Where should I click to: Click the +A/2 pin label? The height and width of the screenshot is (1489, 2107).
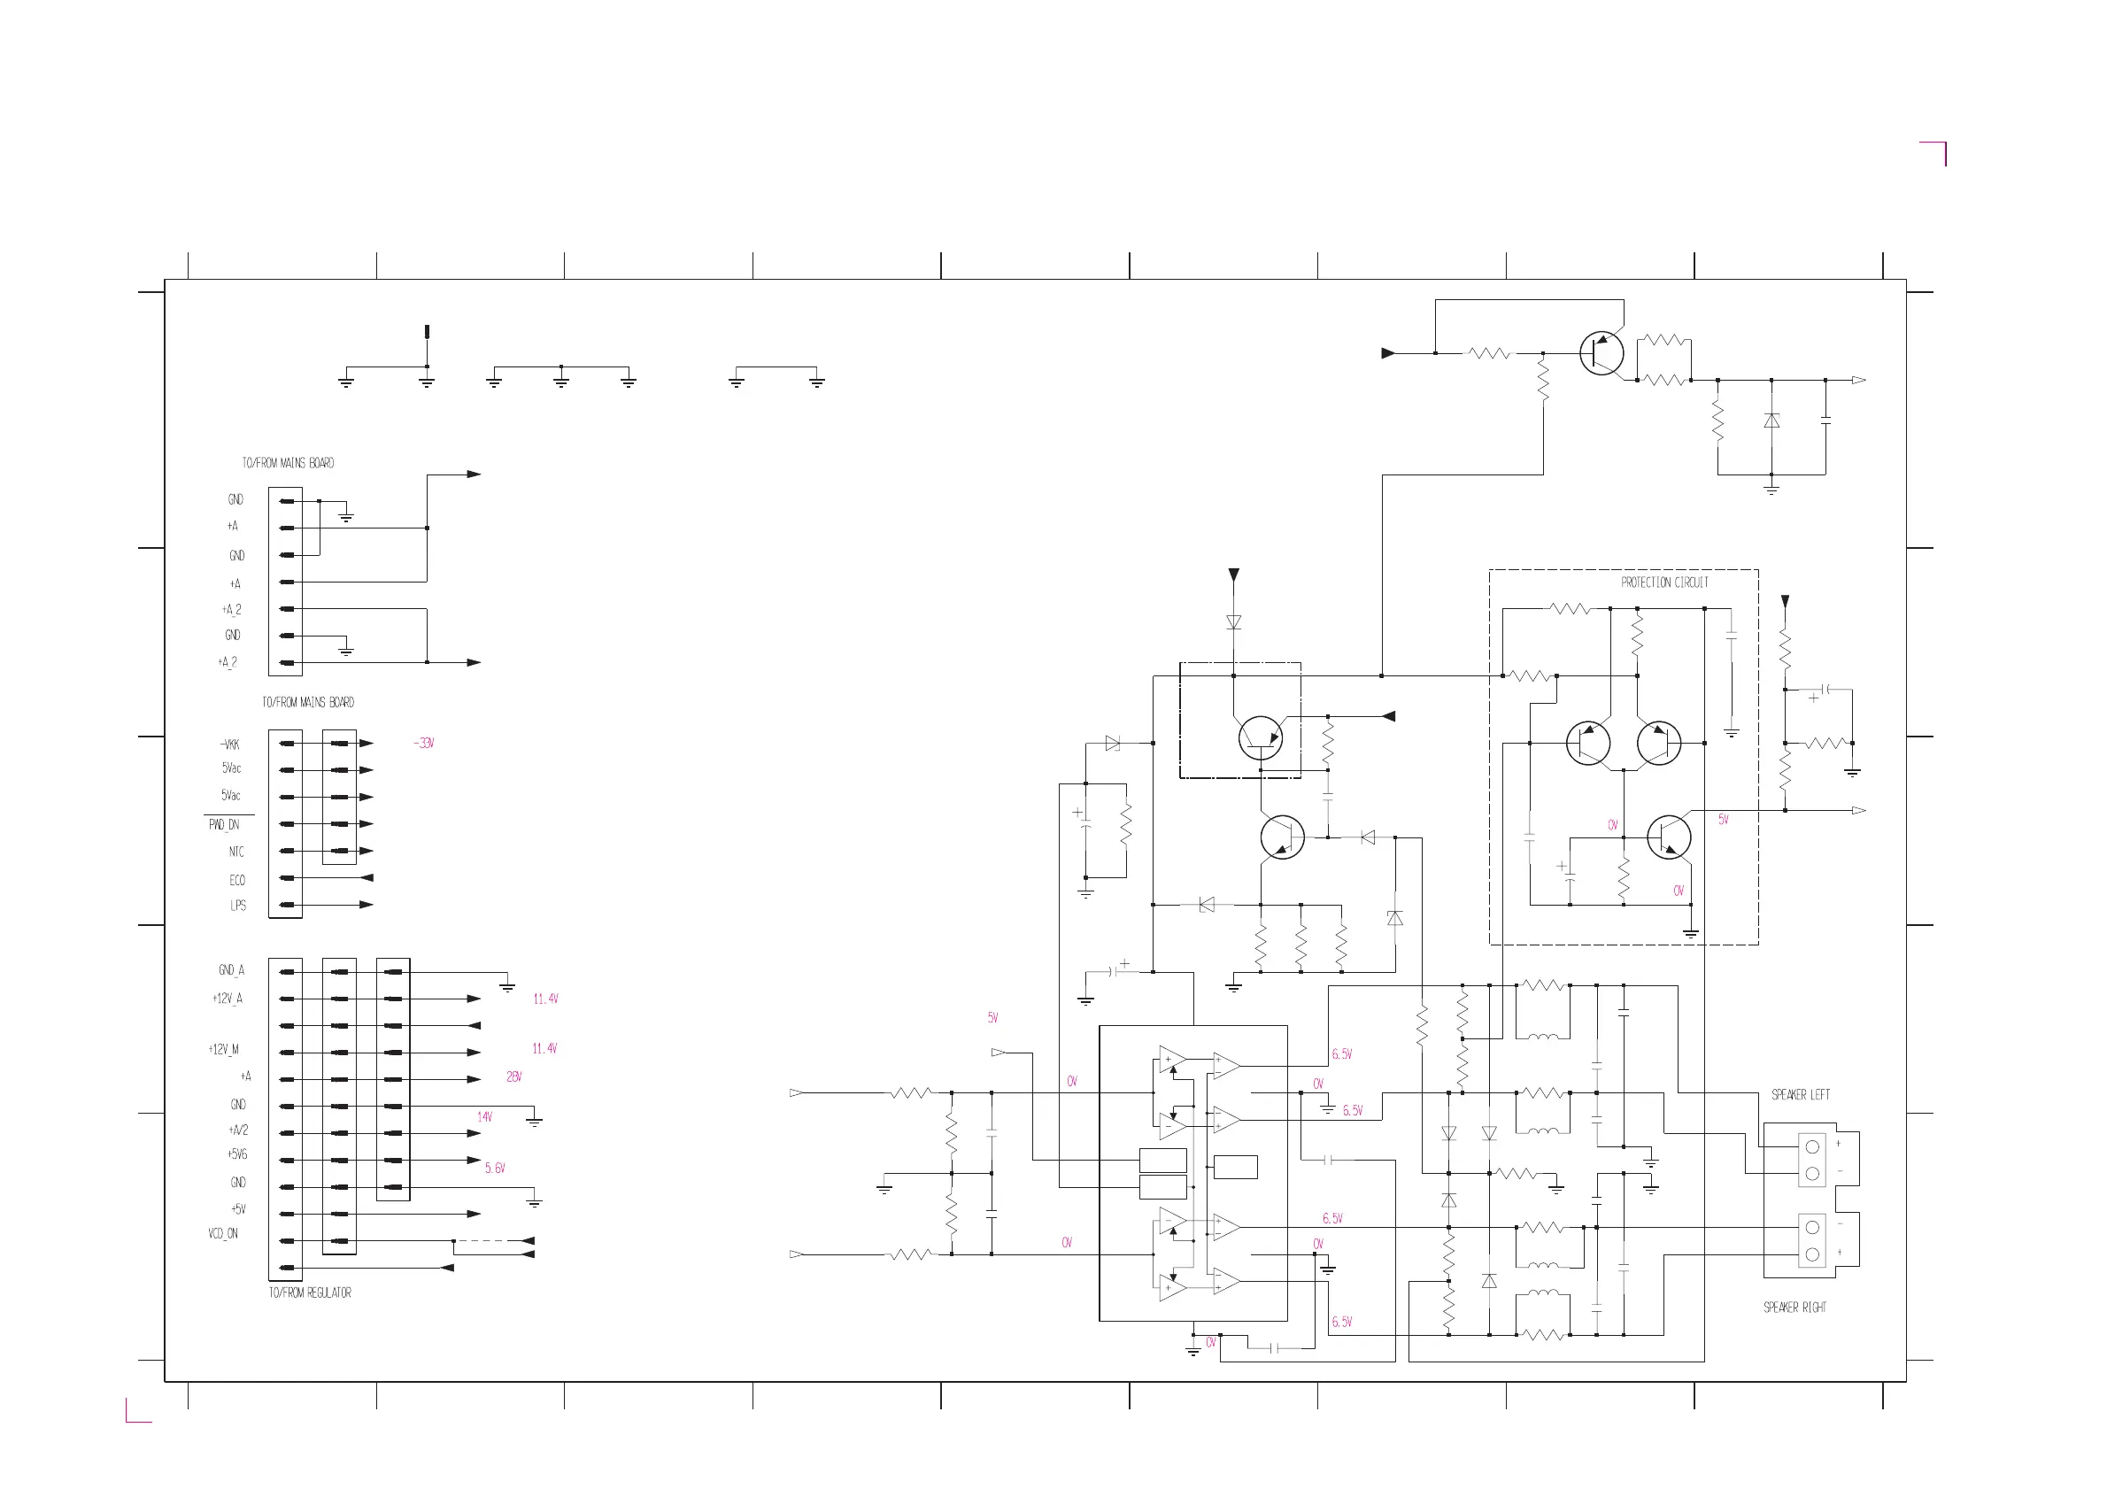point(237,1130)
